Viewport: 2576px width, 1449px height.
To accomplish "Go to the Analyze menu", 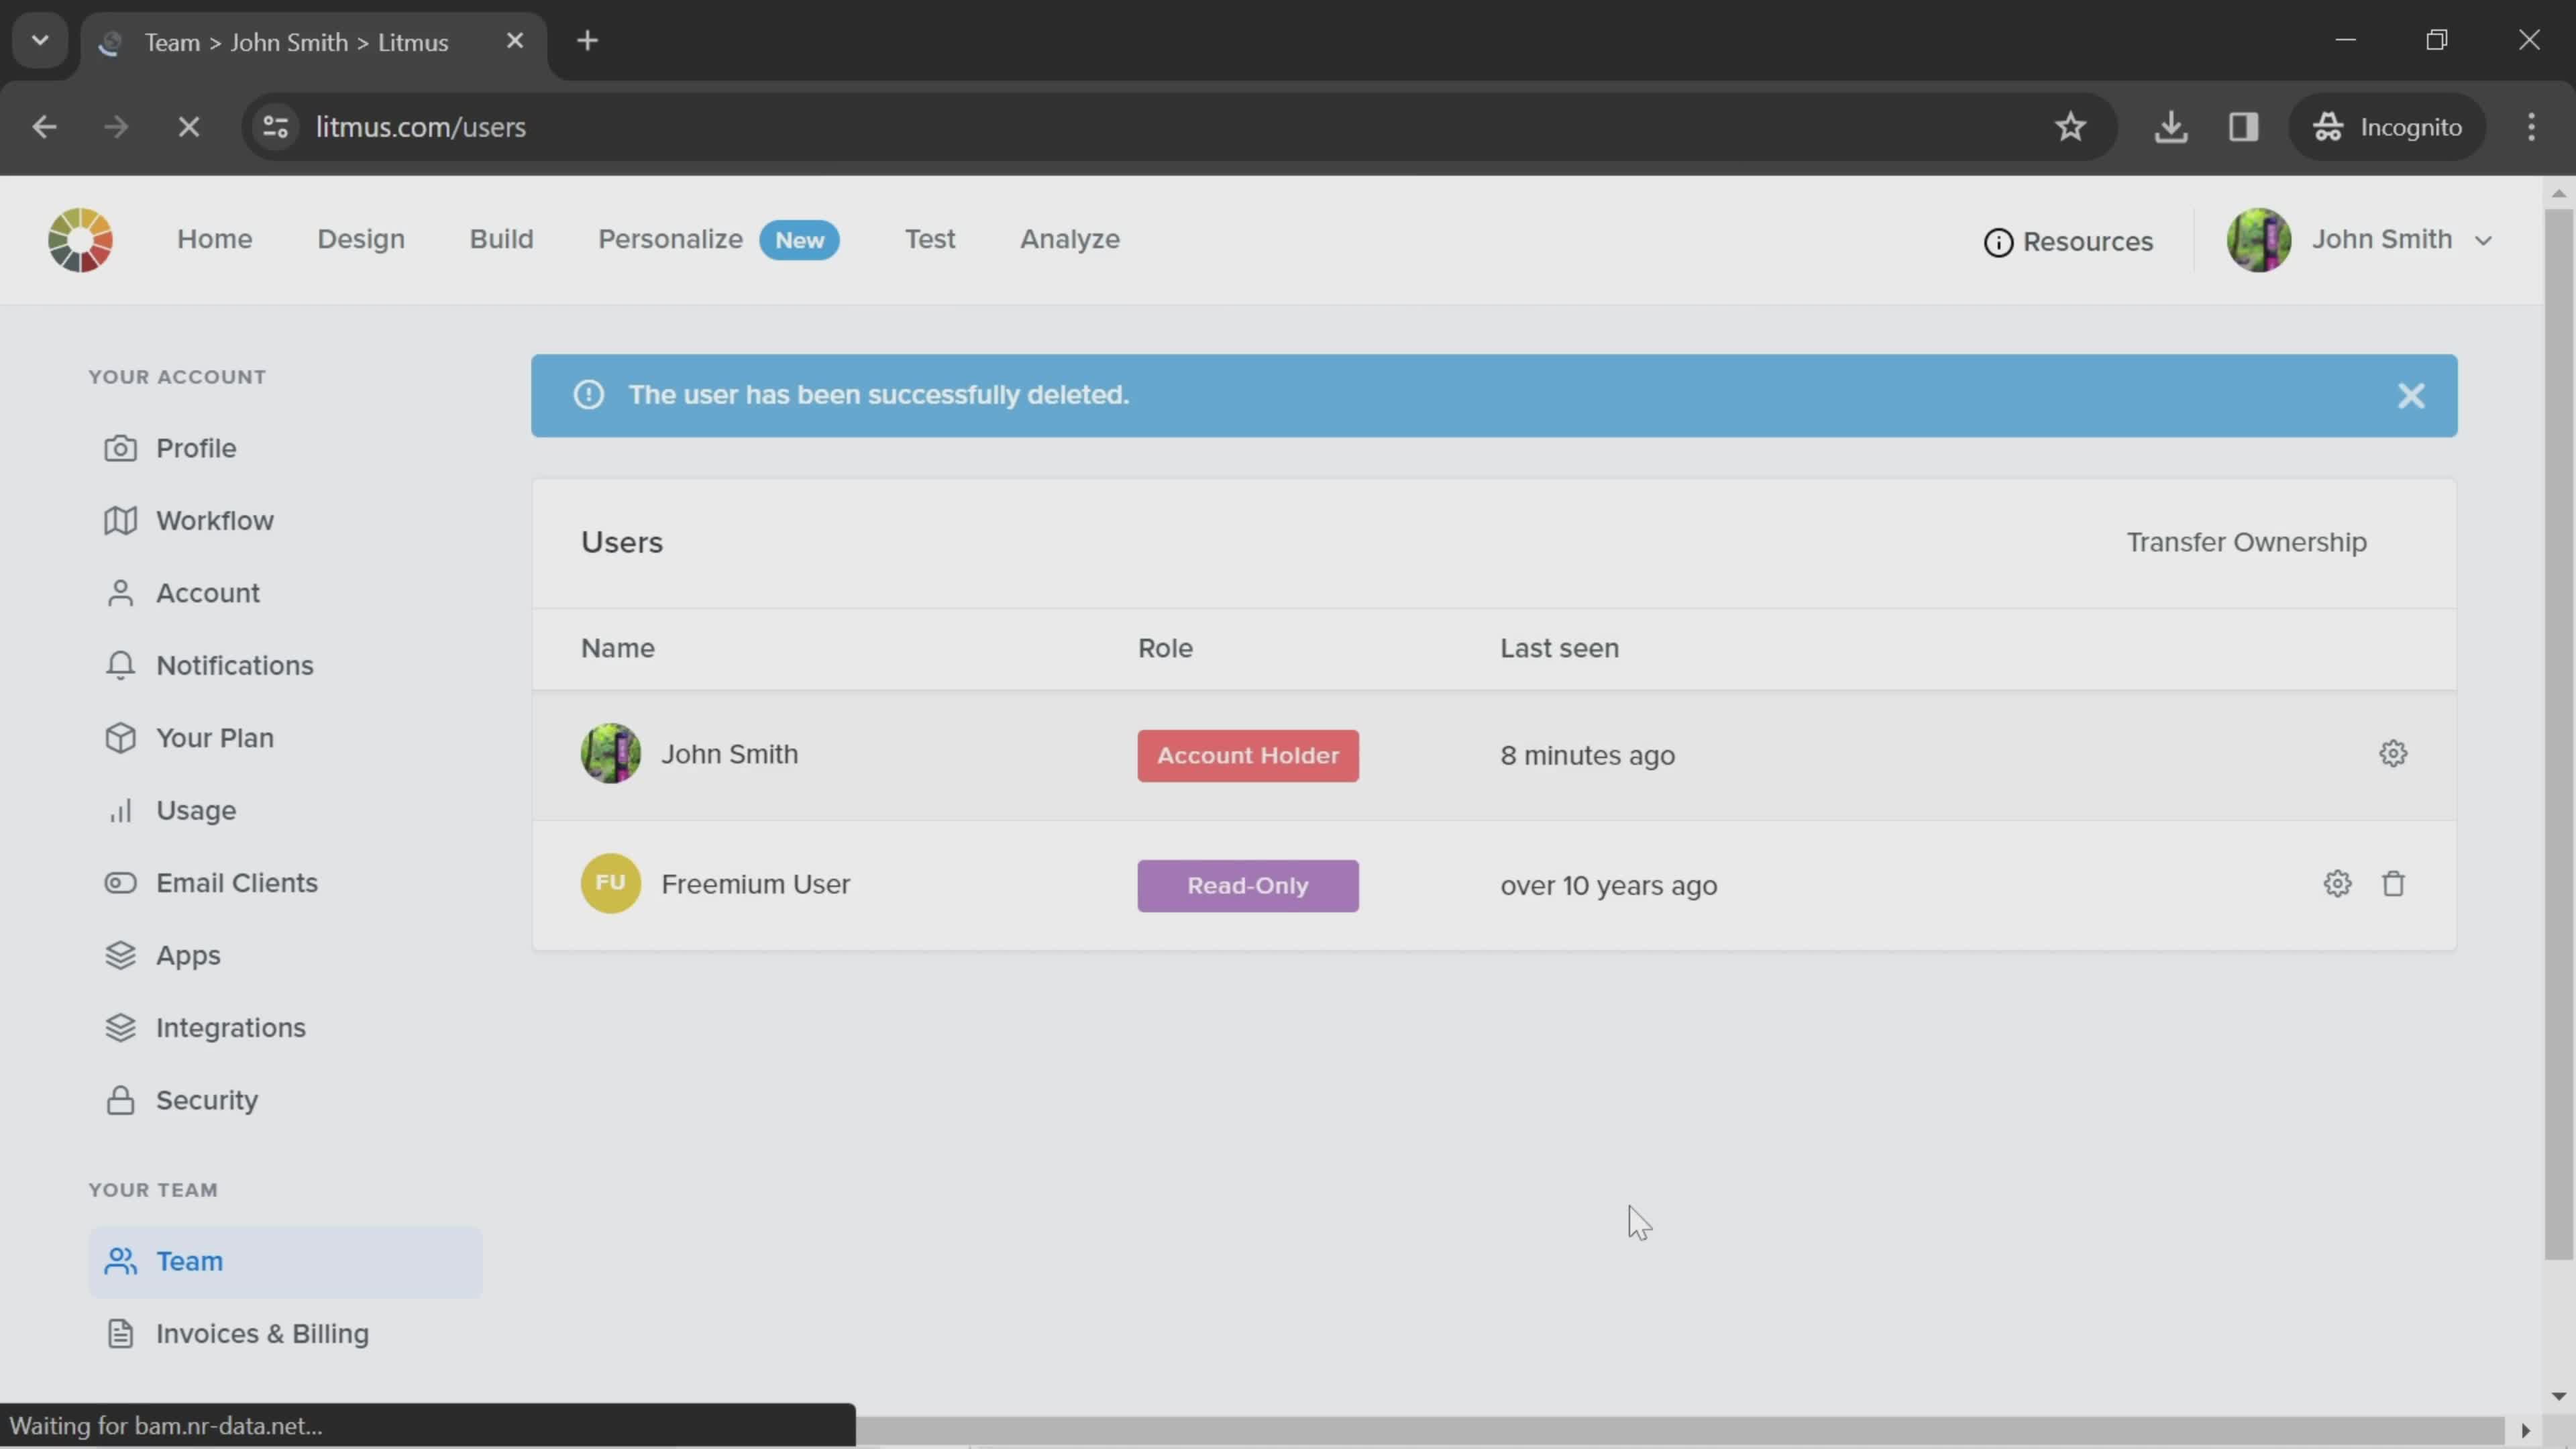I will [x=1069, y=240].
